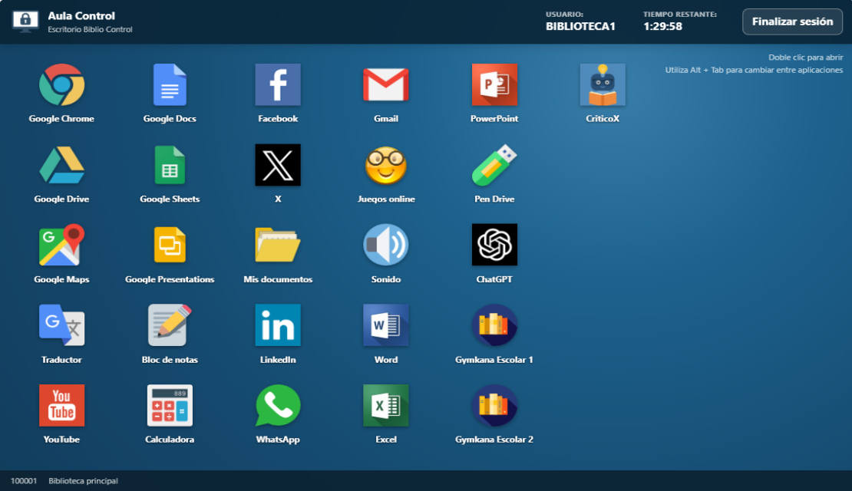
Task: Click the Aula Control title text
Action: pyautogui.click(x=81, y=16)
